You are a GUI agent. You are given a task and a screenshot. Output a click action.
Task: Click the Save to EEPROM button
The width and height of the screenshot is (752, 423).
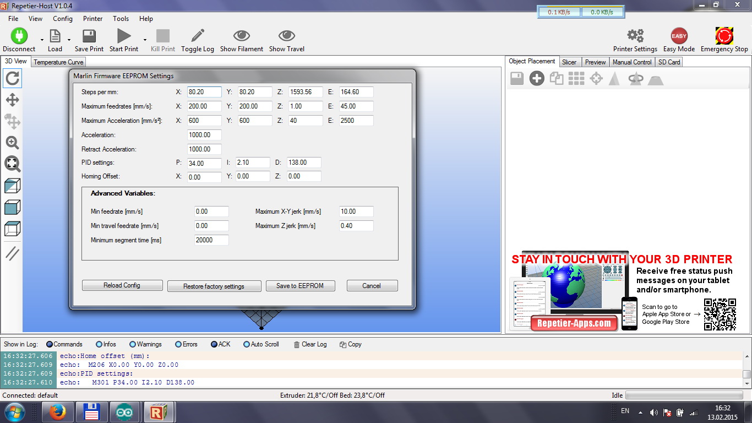tap(300, 286)
